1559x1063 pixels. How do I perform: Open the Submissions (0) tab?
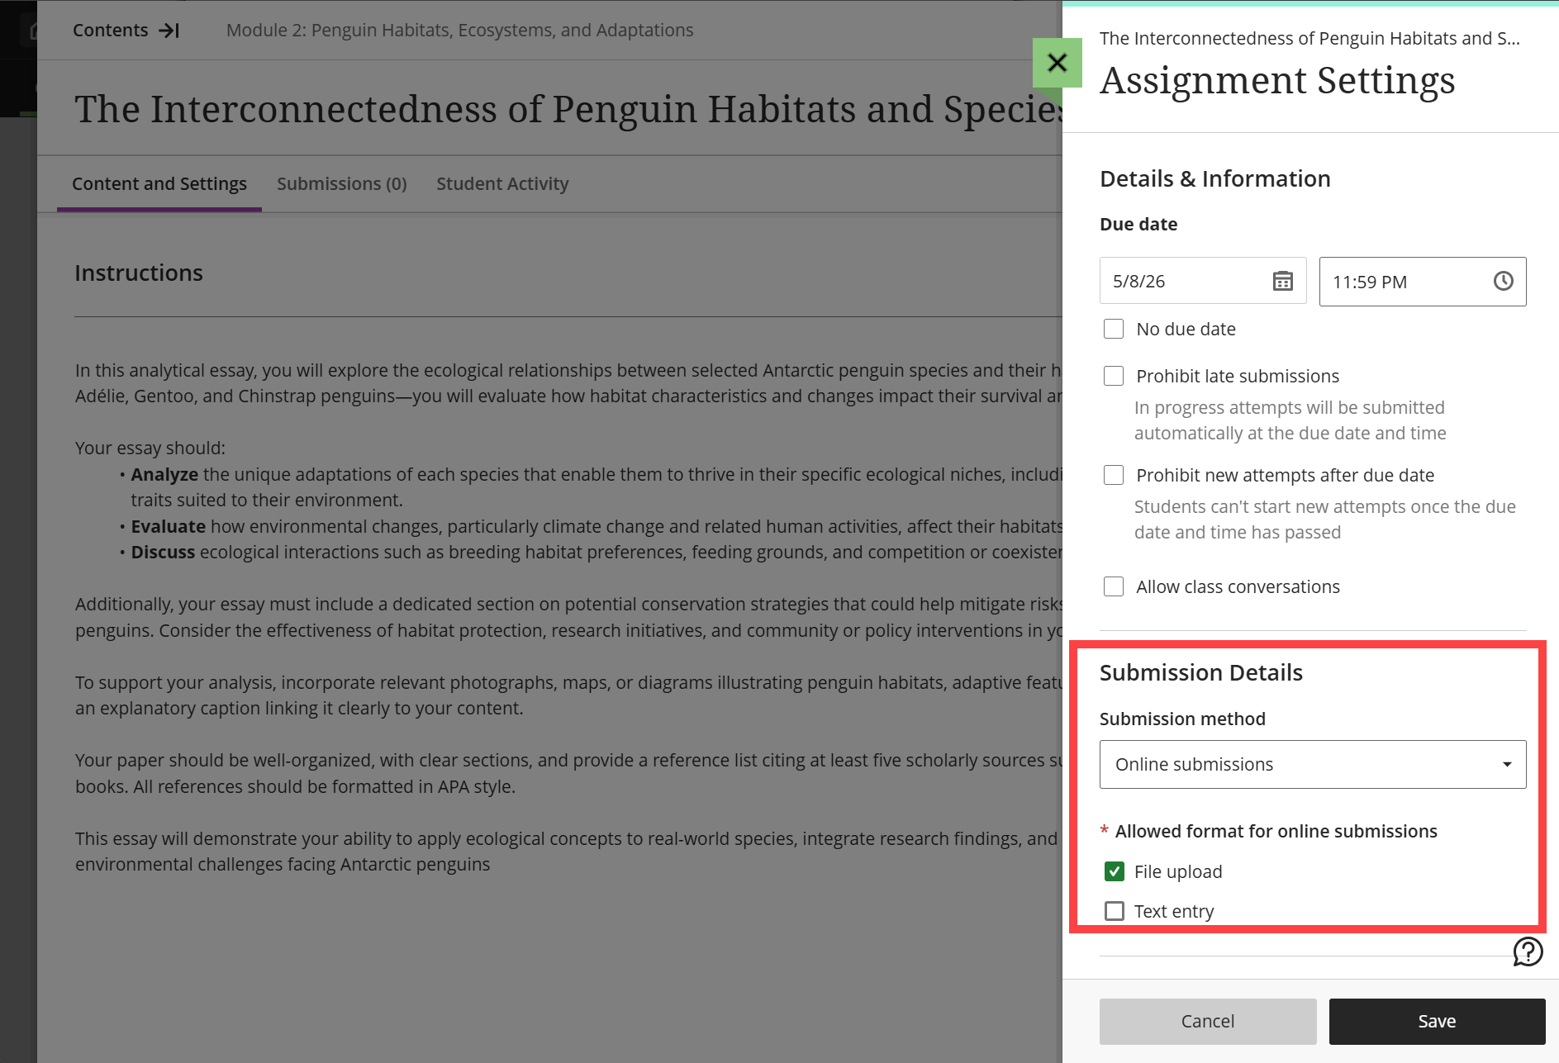point(342,184)
